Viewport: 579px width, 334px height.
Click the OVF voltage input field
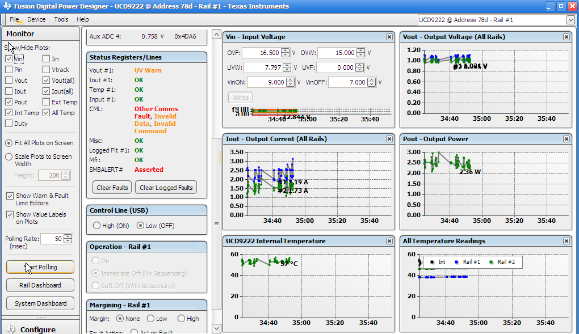[262, 53]
